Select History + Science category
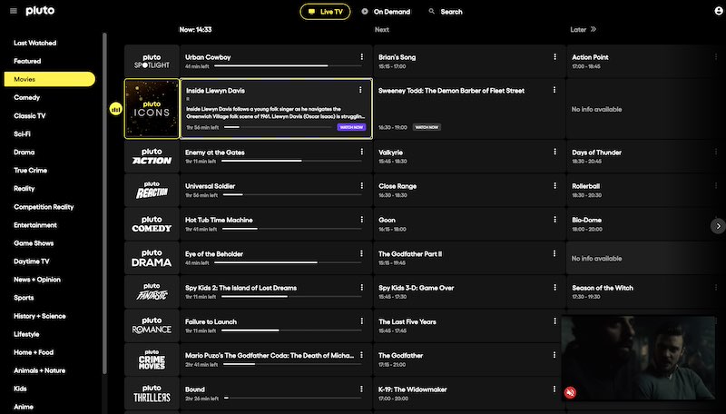The image size is (726, 414). [x=40, y=316]
